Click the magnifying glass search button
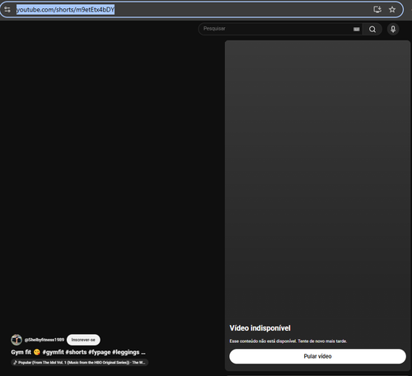 tap(372, 29)
